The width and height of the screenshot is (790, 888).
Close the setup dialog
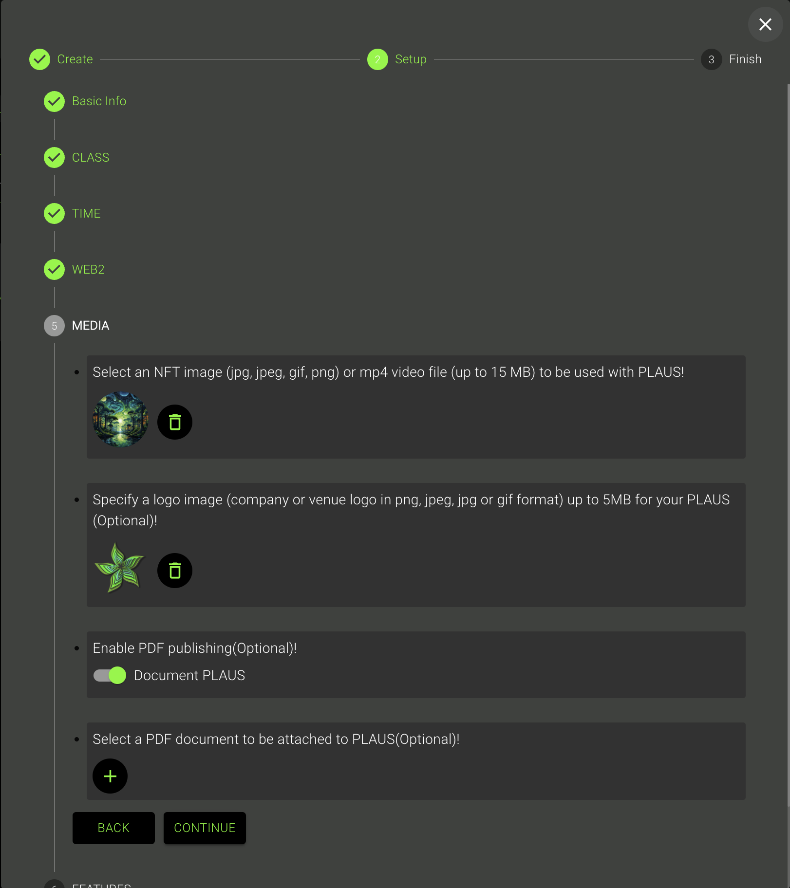pos(765,24)
